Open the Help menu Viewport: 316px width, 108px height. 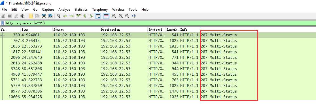point(145,10)
